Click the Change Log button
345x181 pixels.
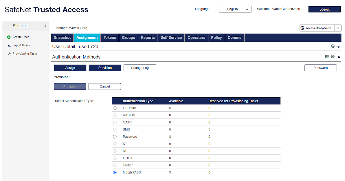pyautogui.click(x=140, y=68)
